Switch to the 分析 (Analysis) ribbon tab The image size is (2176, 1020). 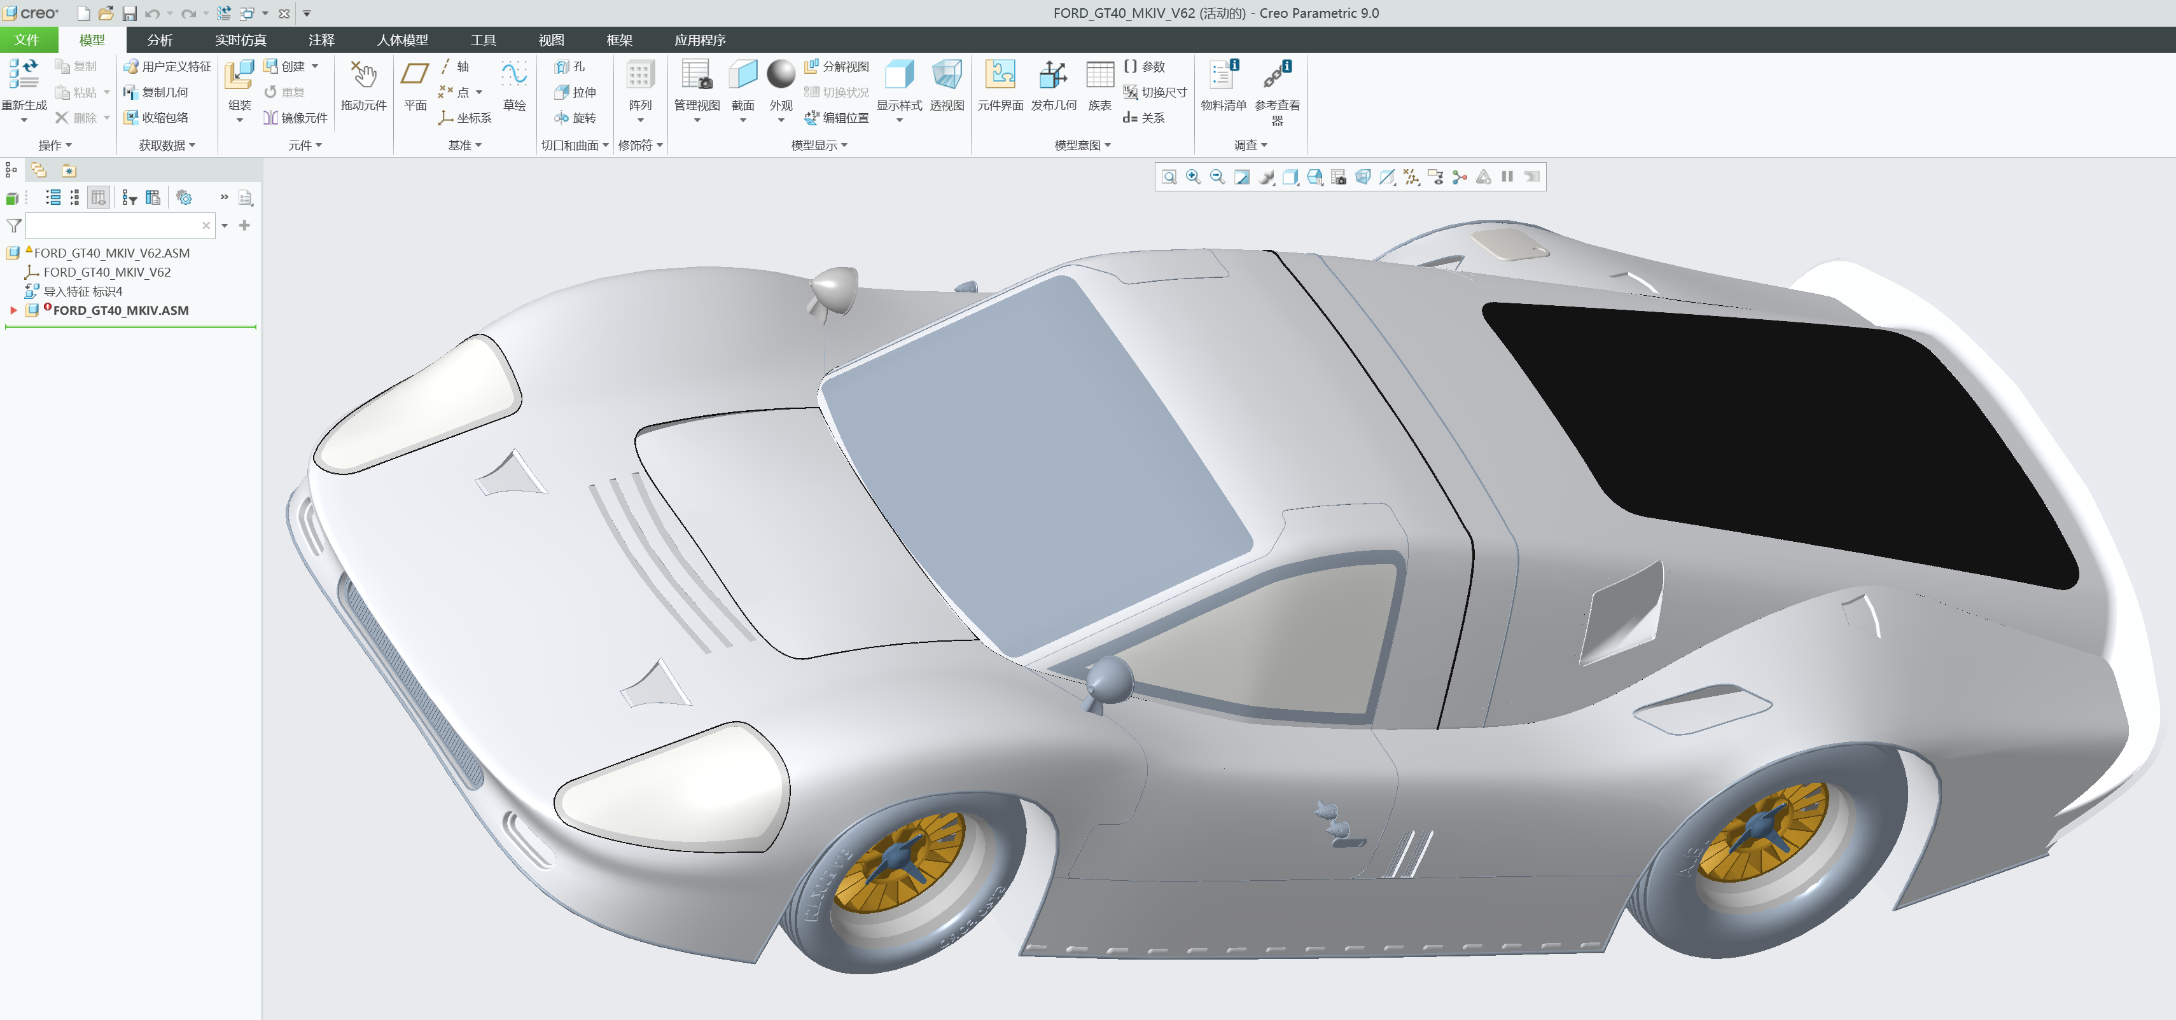[160, 39]
